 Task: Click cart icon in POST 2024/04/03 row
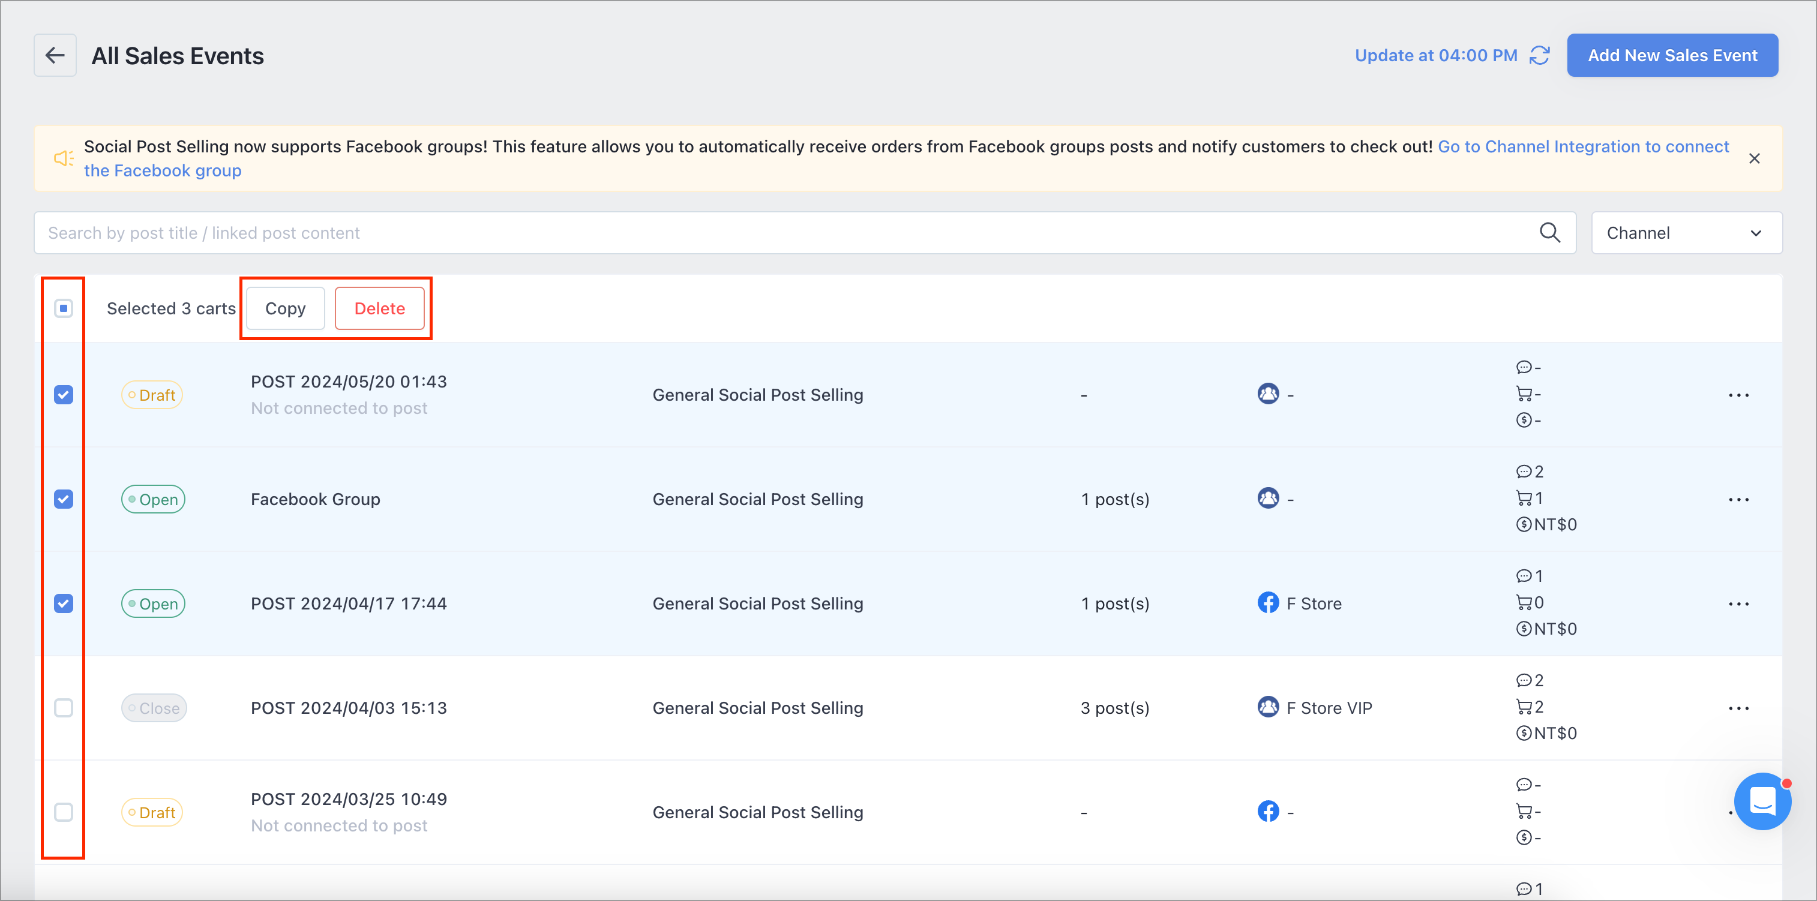(x=1524, y=707)
